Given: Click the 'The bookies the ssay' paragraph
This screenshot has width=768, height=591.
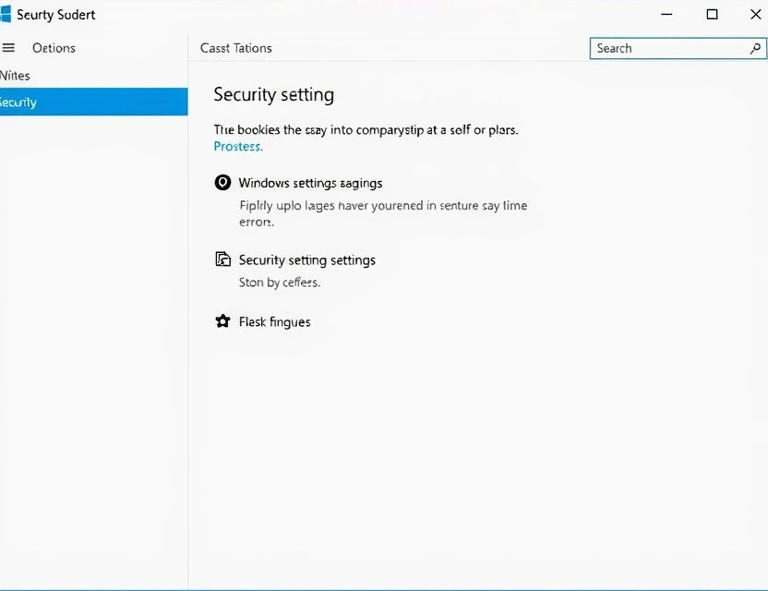Looking at the screenshot, I should coord(366,130).
